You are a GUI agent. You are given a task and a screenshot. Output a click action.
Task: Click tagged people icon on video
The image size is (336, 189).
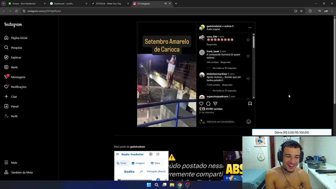pyautogui.click(x=142, y=110)
